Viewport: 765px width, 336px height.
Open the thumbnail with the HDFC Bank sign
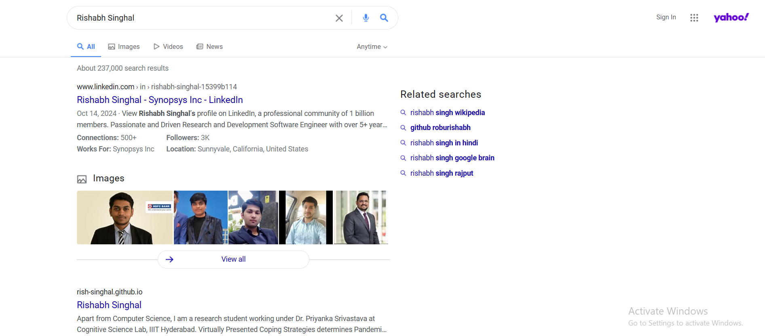pos(125,217)
